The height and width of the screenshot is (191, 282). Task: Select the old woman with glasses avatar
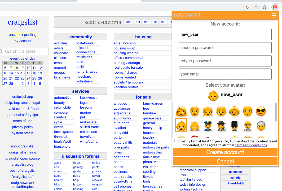pyautogui.click(x=234, y=111)
